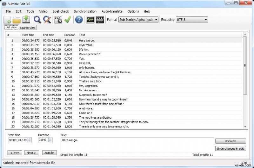The width and height of the screenshot is (254, 168).
Task: Open the Auto-translate menu
Action: (112, 11)
